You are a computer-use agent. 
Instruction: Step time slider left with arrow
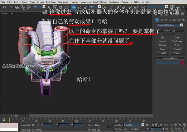pos(1,116)
